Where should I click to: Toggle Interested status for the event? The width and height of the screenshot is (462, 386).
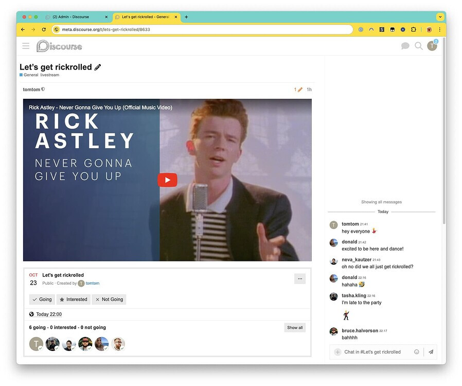coord(73,300)
